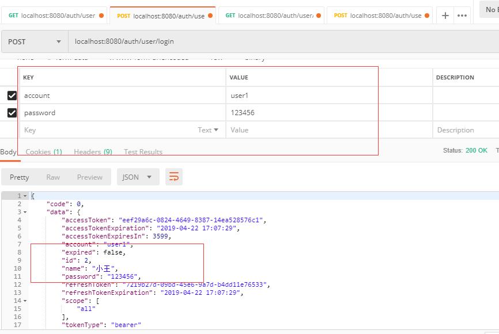Viewport: 499px width, 334px height.
Task: Close first GET tab via orange dot
Action: (x=101, y=16)
